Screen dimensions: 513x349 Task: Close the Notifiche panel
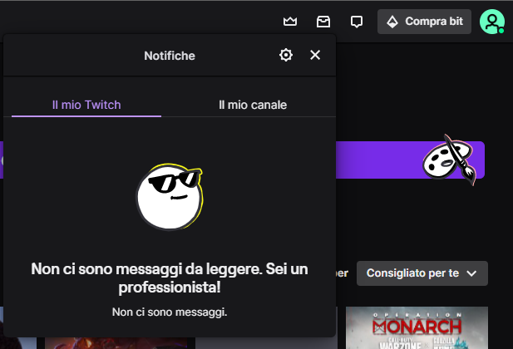[315, 55]
